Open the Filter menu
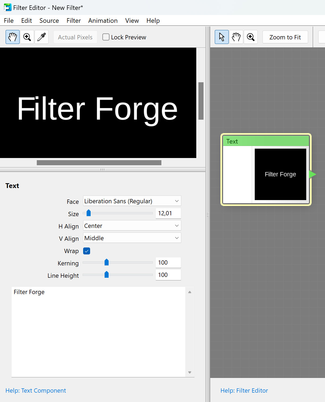 point(74,21)
